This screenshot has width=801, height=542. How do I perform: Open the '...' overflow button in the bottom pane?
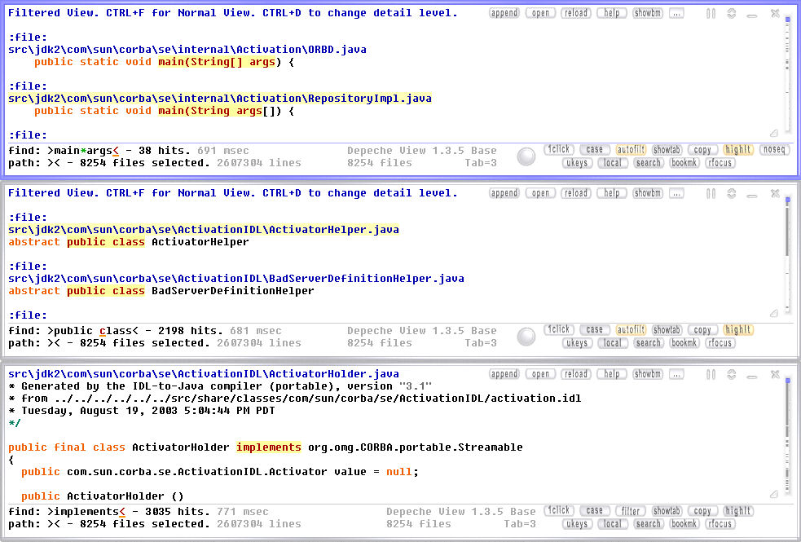[x=676, y=375]
